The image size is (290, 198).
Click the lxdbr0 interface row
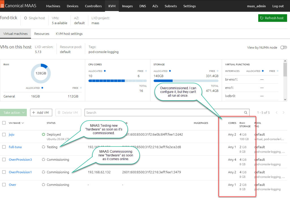click(x=251, y=96)
